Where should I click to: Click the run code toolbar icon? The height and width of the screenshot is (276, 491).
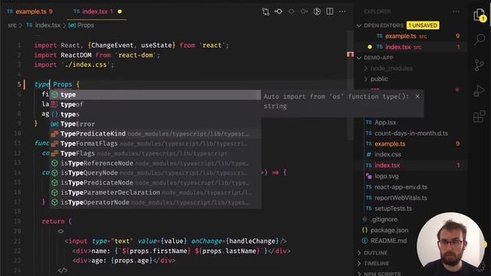coord(317,11)
